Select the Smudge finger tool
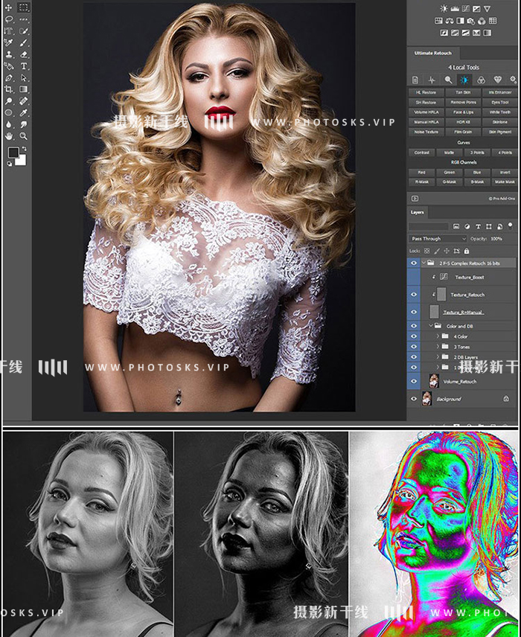This screenshot has height=637, width=521. coord(24,125)
